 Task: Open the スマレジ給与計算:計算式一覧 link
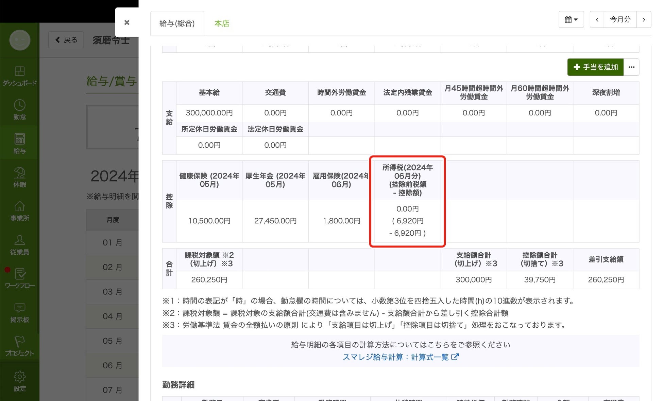pyautogui.click(x=400, y=357)
